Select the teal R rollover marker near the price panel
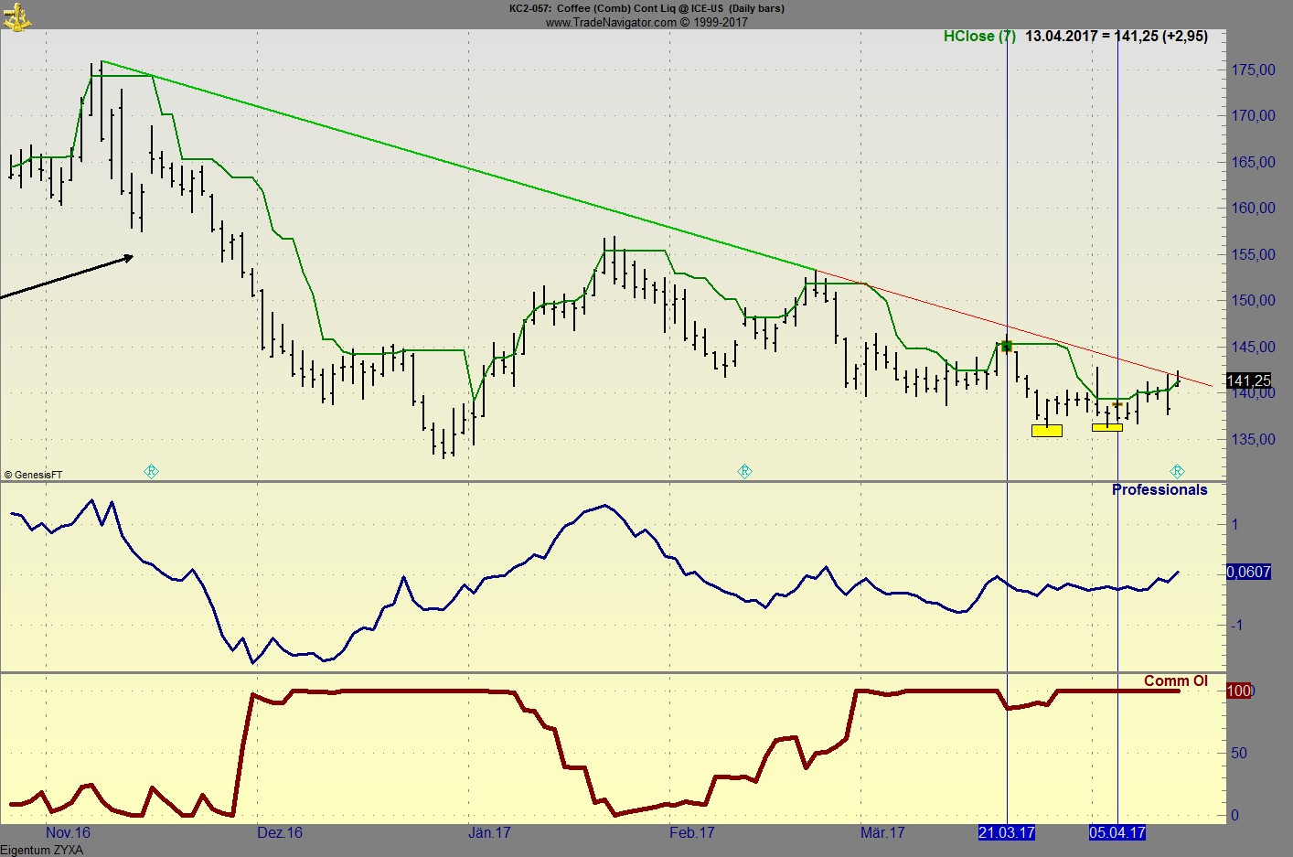Screen dimensions: 1293x857 pyautogui.click(x=151, y=471)
